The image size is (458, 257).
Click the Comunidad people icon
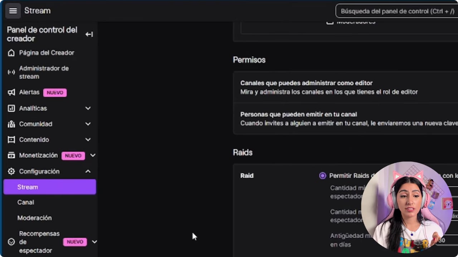coord(11,124)
